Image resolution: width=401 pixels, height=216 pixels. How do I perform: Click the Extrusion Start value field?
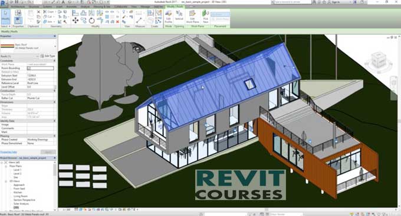(x=41, y=76)
